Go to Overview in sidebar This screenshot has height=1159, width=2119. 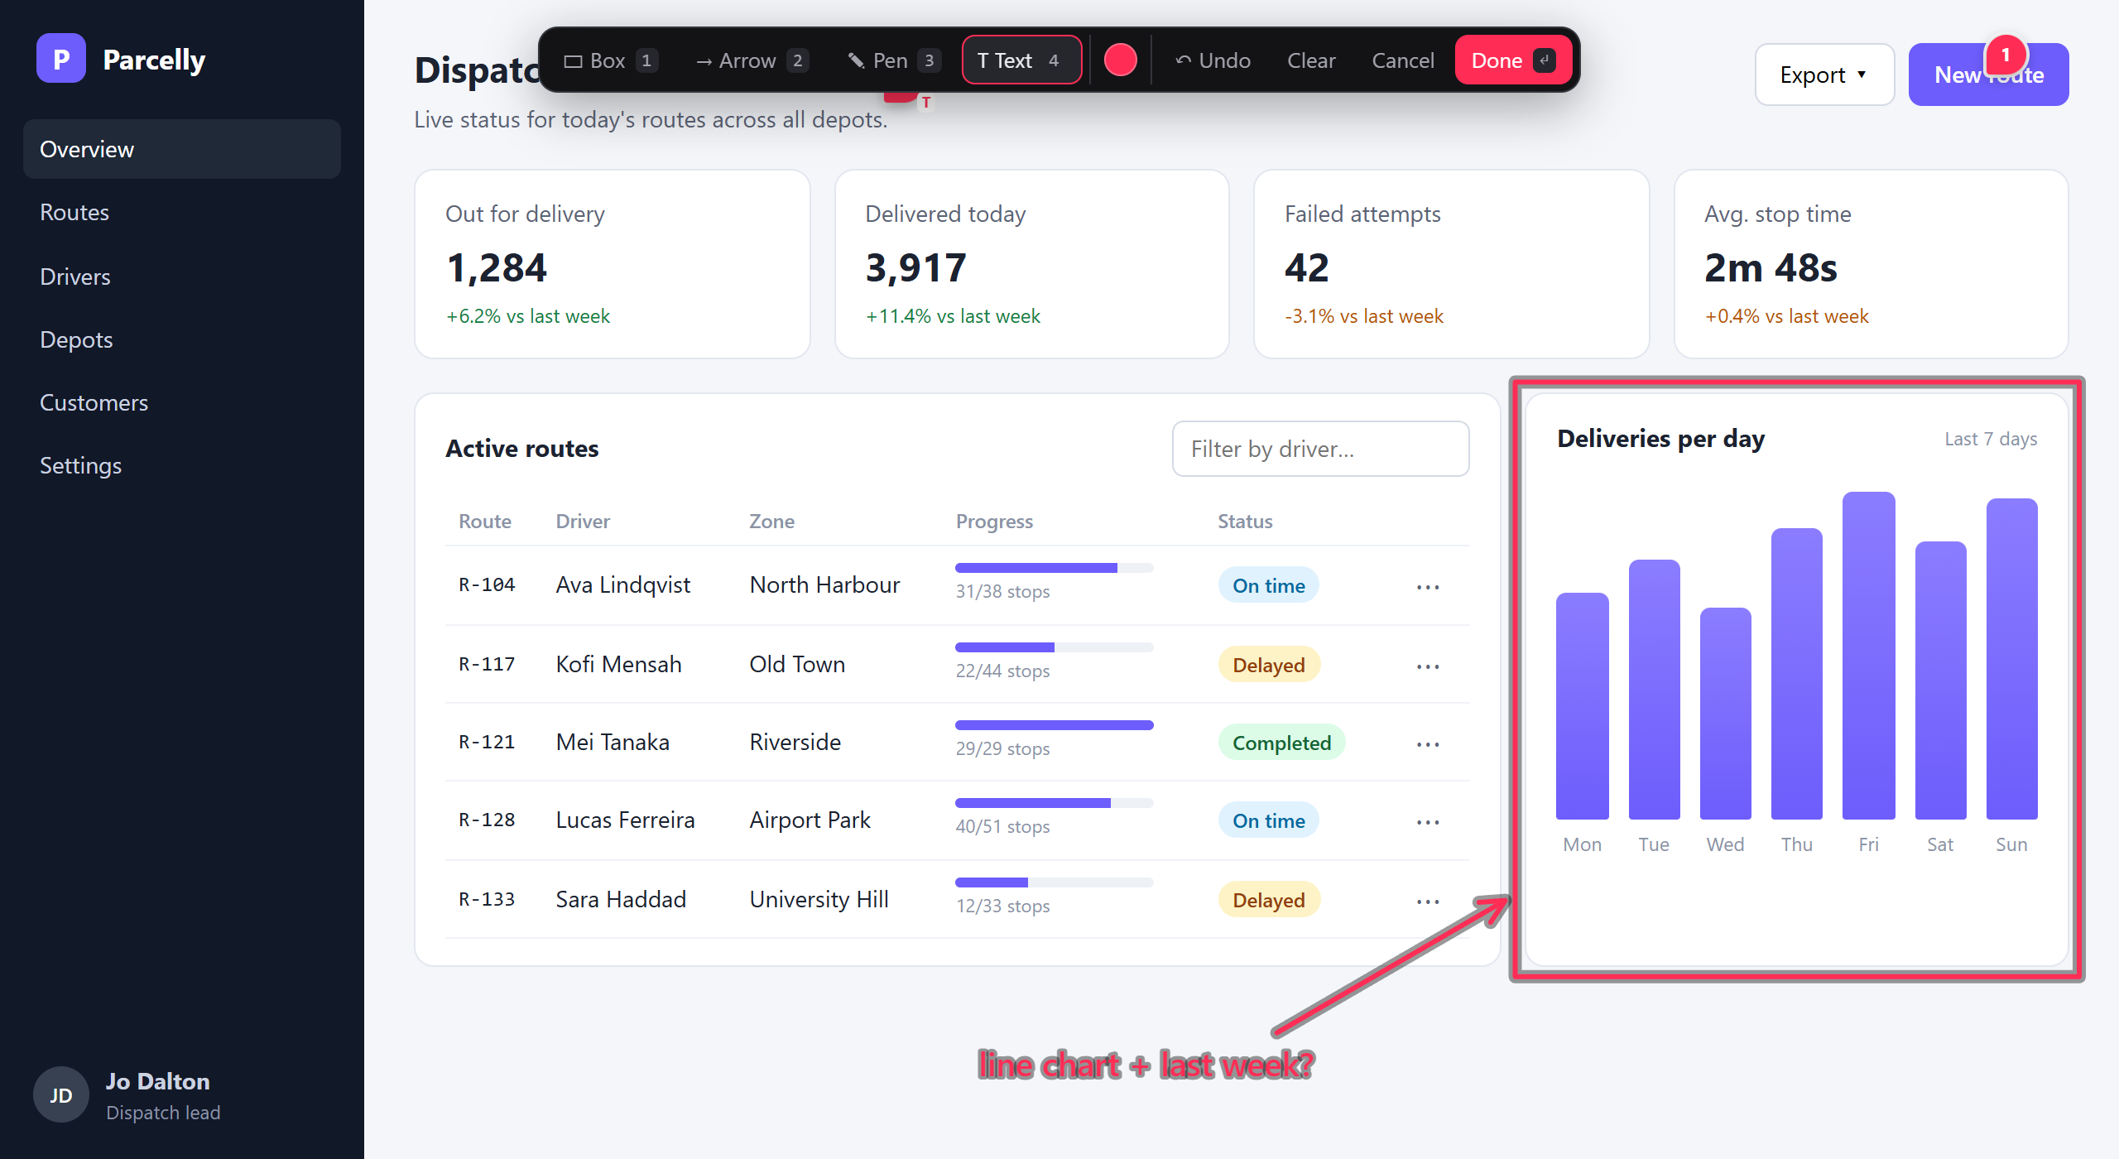point(182,149)
